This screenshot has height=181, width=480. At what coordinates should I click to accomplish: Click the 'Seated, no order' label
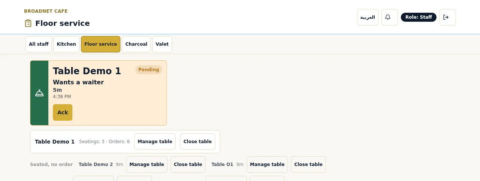coord(51,165)
